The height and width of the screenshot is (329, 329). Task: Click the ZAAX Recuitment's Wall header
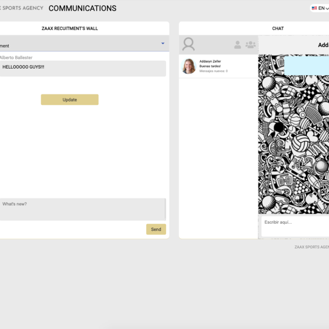pos(70,28)
